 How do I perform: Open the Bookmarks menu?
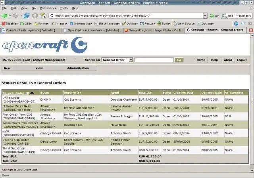pos(48,8)
